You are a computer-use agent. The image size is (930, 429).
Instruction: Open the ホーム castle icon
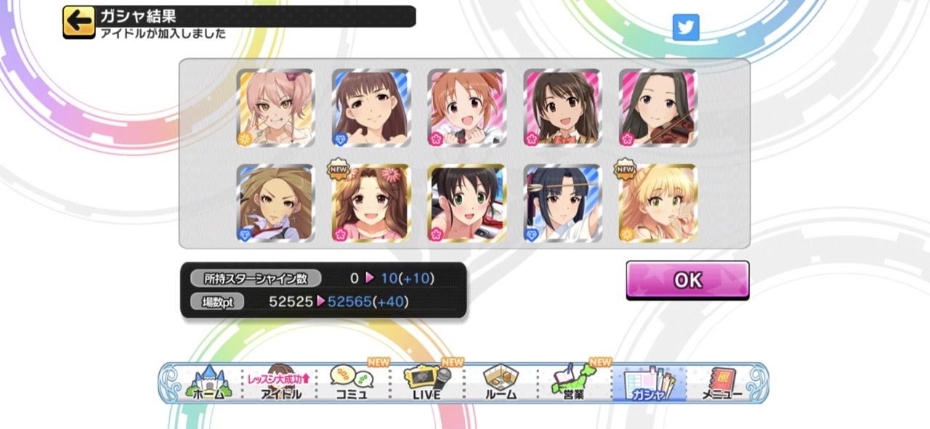208,383
